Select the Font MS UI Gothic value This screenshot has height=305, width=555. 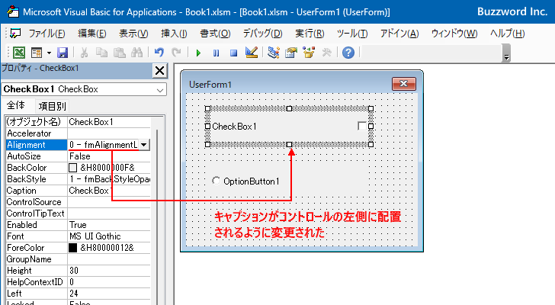[x=109, y=236]
